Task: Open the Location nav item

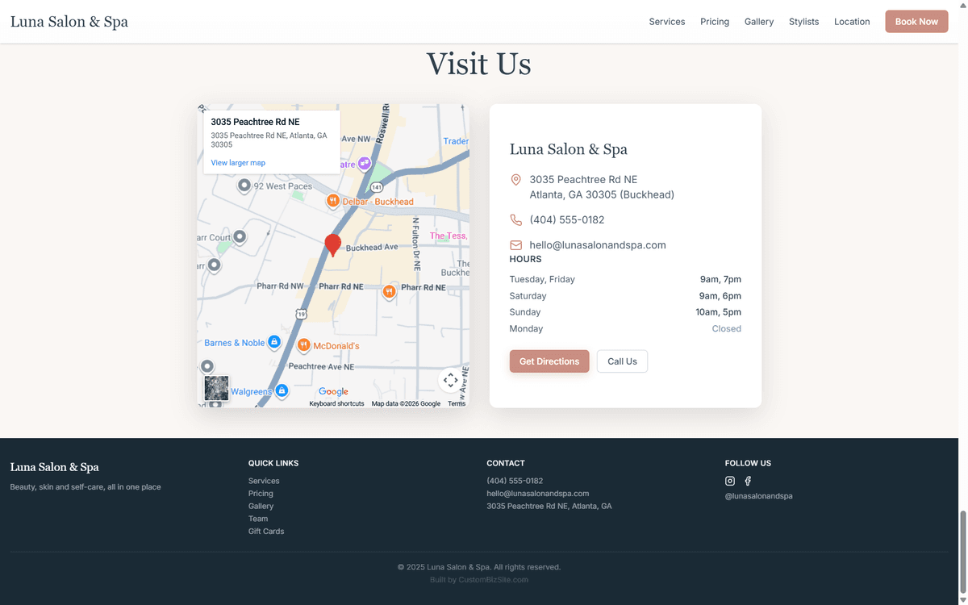Action: 852,22
